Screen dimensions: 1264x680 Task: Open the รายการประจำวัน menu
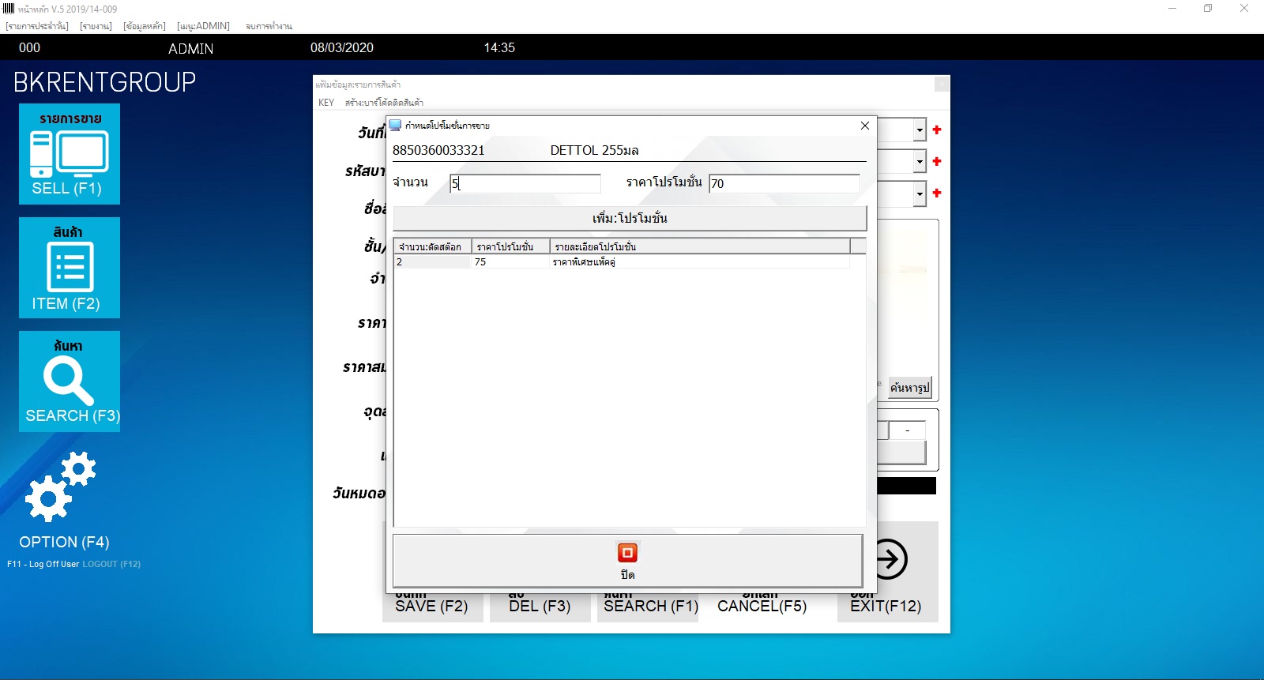tap(37, 26)
